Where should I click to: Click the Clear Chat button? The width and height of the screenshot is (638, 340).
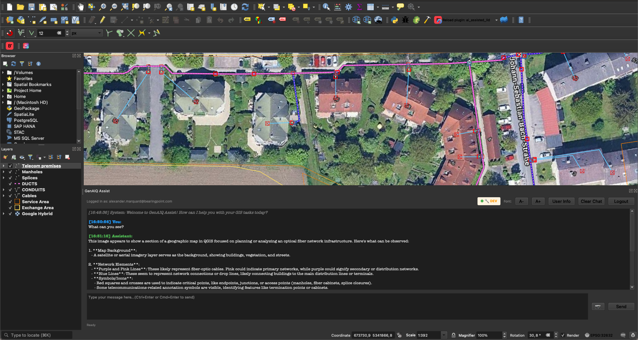click(591, 201)
